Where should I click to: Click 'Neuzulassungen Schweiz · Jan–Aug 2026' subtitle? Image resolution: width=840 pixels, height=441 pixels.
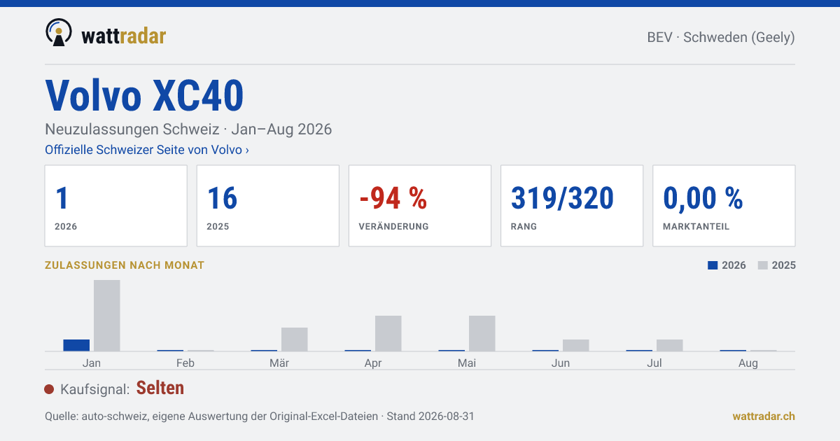tap(188, 129)
